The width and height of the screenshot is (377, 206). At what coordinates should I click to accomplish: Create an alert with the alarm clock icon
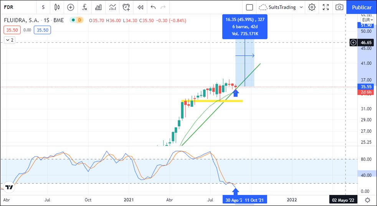pyautogui.click(x=126, y=7)
